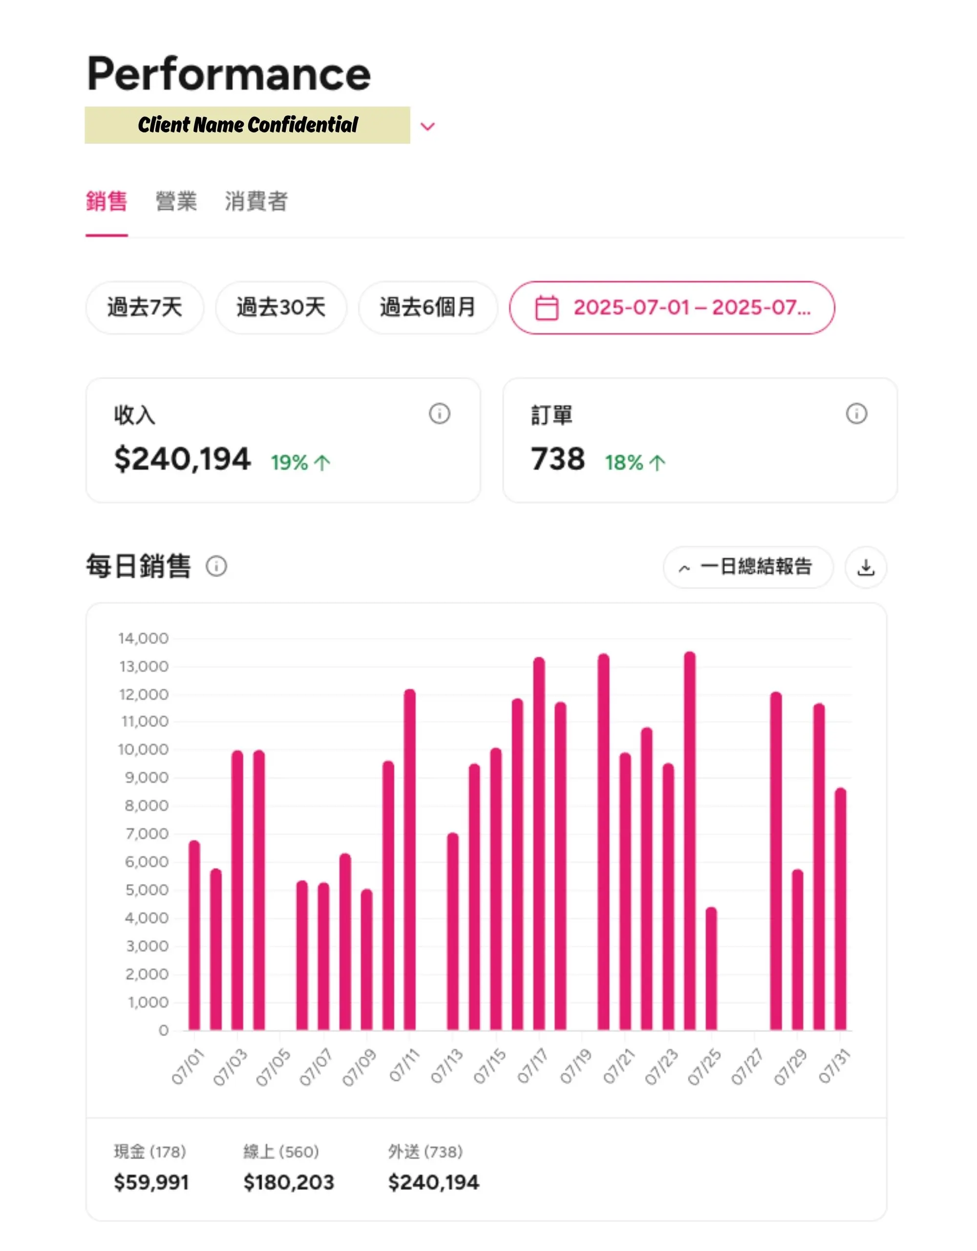Click the green arrow beside 19% revenue
977x1251 pixels.
point(322,463)
